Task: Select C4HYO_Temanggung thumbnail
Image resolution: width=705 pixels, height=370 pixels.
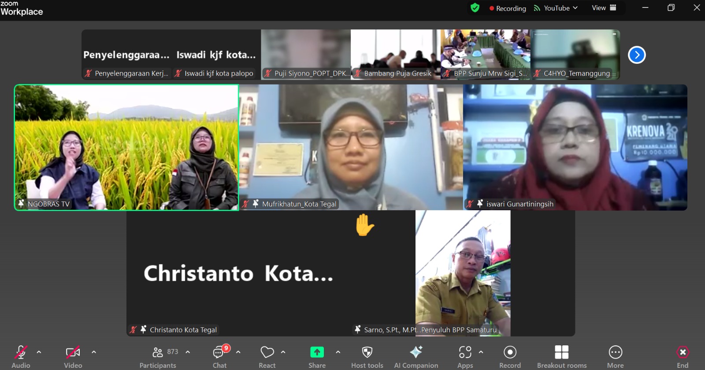Action: [575, 55]
